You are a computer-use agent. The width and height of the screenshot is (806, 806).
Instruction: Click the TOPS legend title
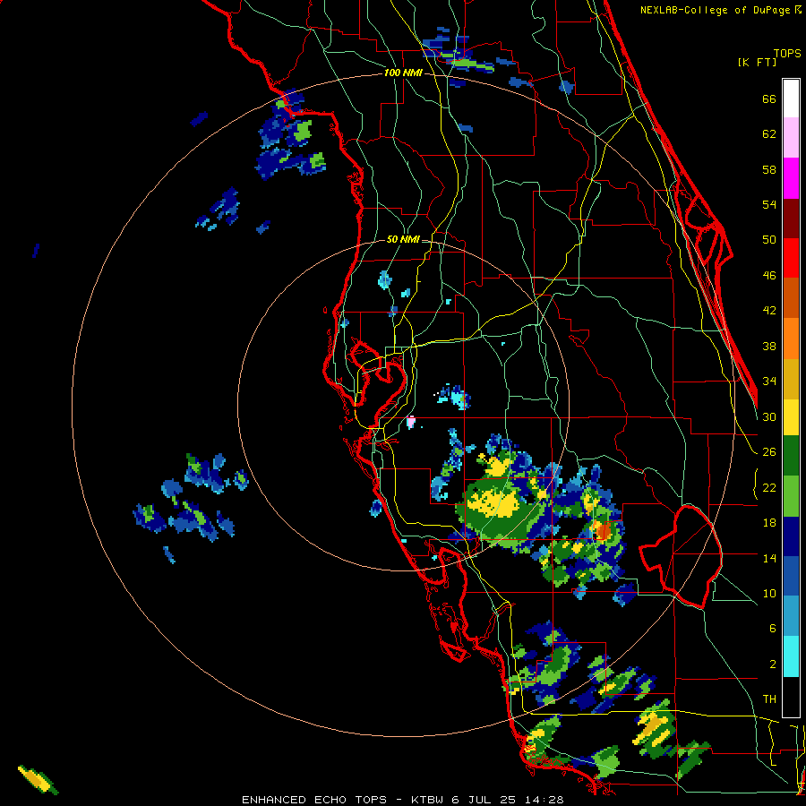(787, 53)
